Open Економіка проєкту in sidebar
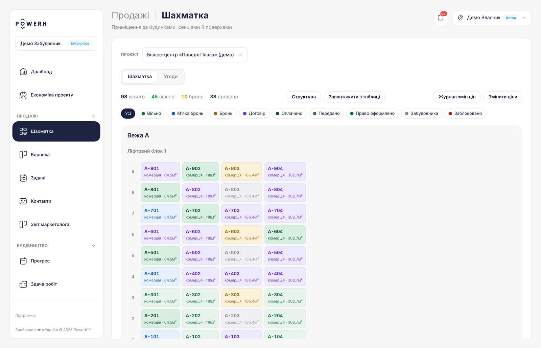 tap(56, 95)
